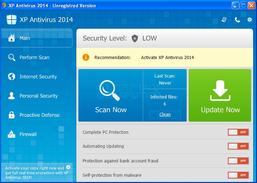Click the Security Level: label
Image resolution: width=257 pixels, height=183 pixels.
[105, 38]
